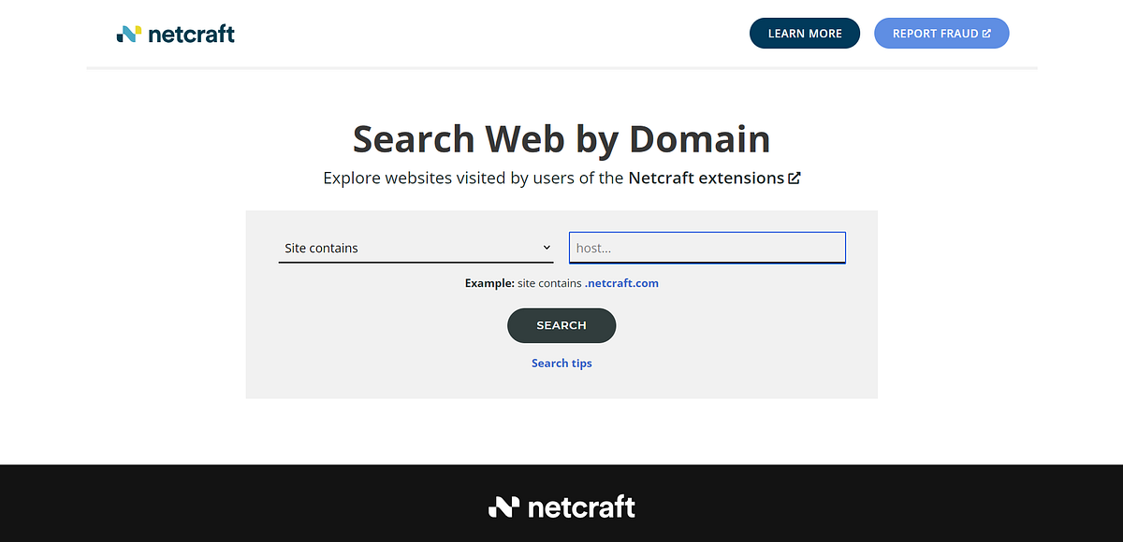Open the Search tips page
Image resolution: width=1123 pixels, height=542 pixels.
[561, 363]
